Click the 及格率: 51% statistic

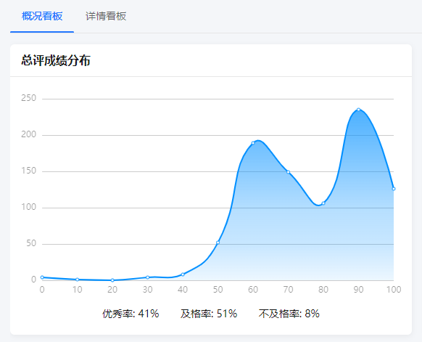(209, 314)
